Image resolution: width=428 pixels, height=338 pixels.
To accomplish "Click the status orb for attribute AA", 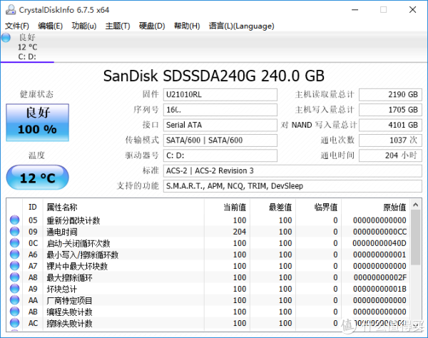I will [x=15, y=300].
